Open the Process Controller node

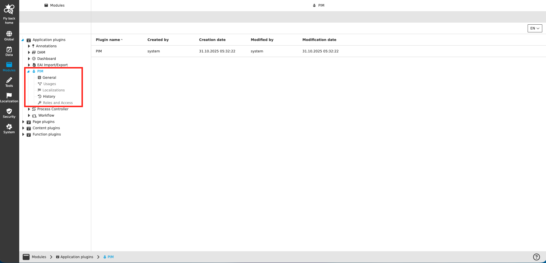coord(53,109)
